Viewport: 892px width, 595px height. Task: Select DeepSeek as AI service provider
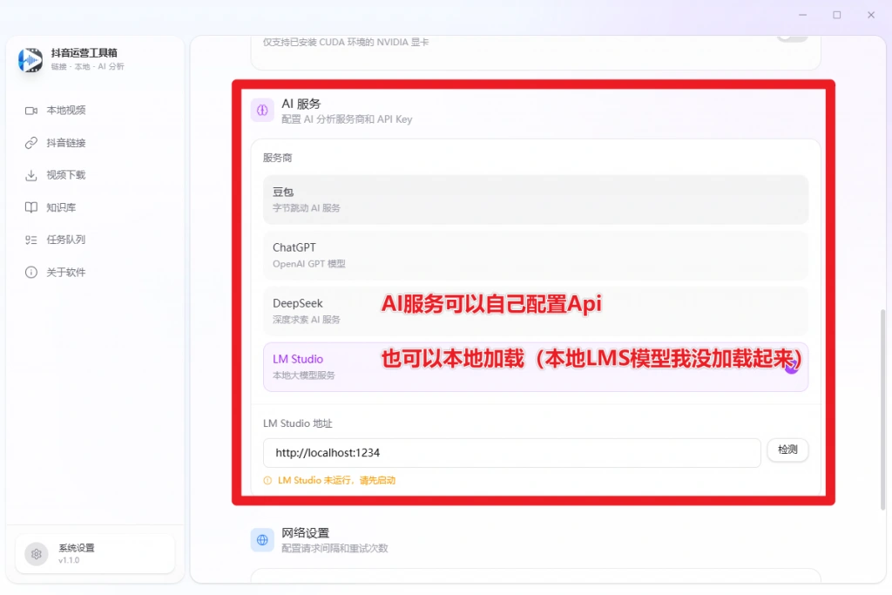click(536, 309)
